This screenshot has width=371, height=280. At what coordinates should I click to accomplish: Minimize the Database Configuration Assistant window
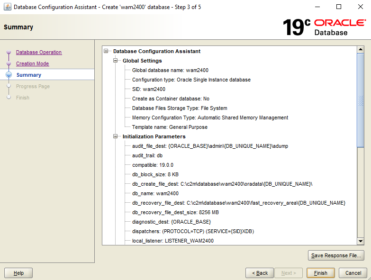pyautogui.click(x=317, y=7)
